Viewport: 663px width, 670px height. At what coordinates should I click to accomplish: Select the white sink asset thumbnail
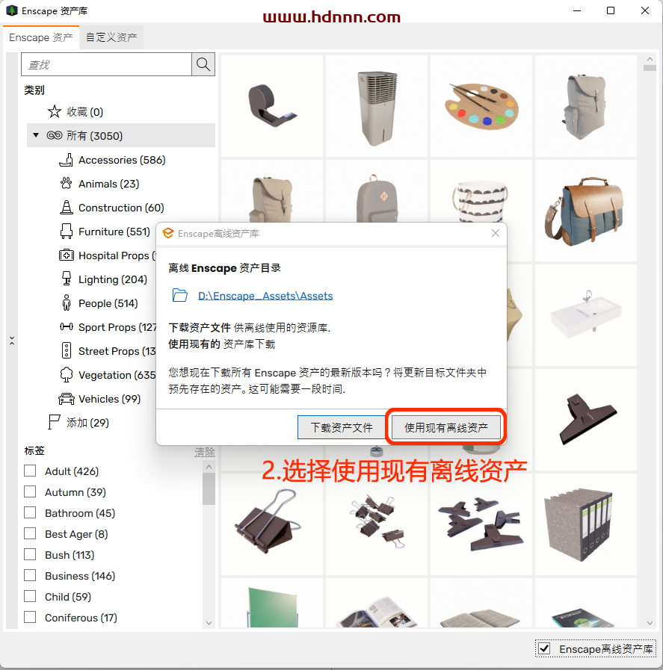585,315
